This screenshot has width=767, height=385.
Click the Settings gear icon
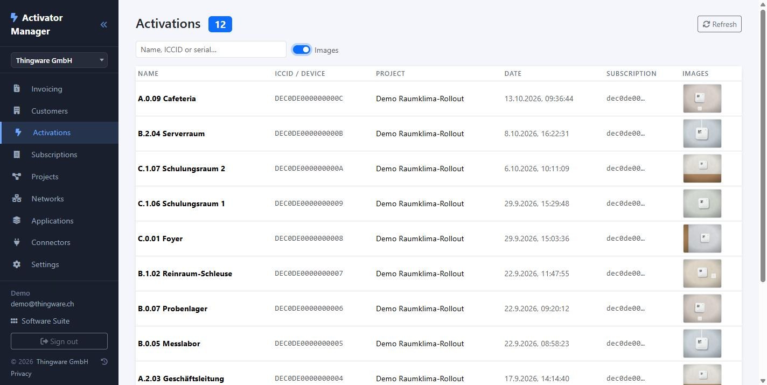coord(17,264)
